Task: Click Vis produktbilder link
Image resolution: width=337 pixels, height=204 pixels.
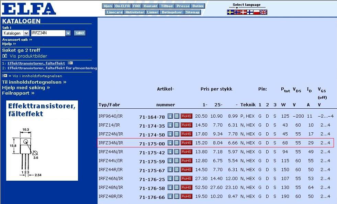Action: pos(29,56)
